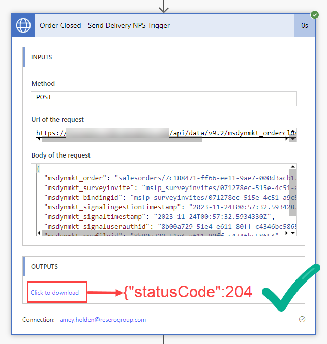
Task: Click the green success checkmark badge on card
Action: coord(314,15)
